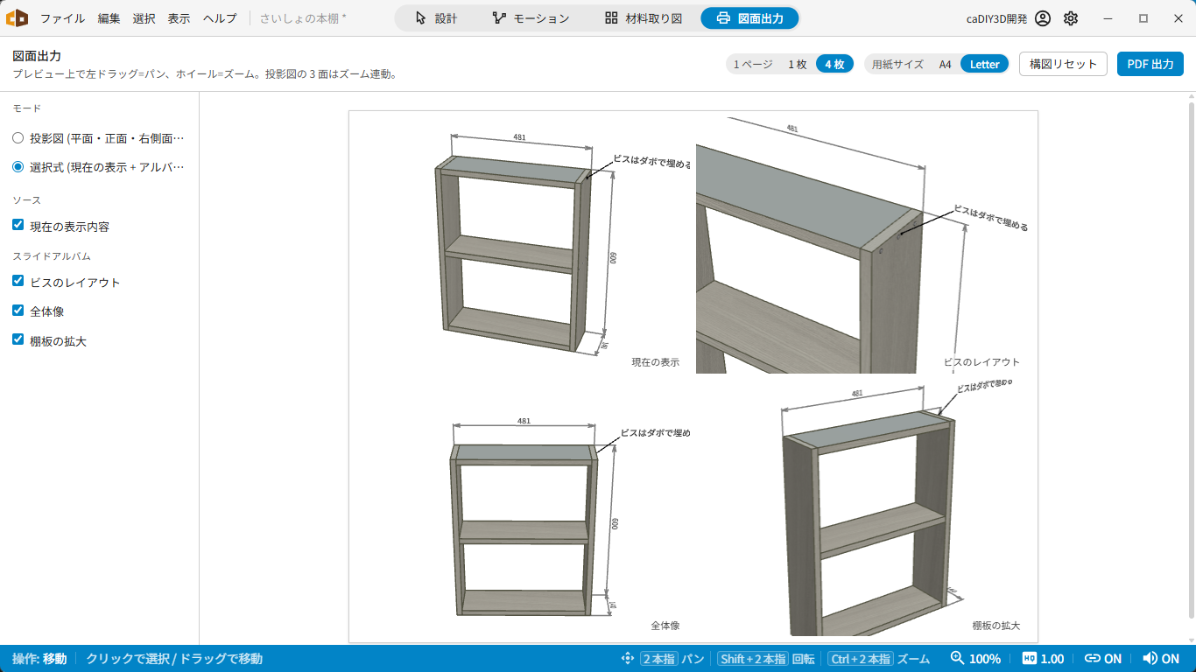Uncheck the 現在の表示内容 checkbox

18,225
